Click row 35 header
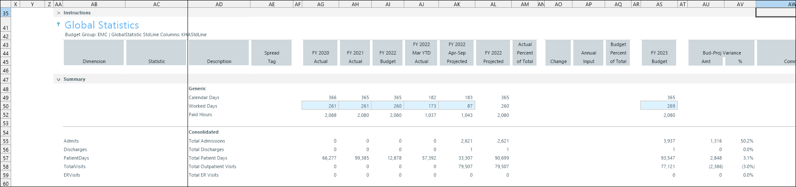 pos(6,13)
